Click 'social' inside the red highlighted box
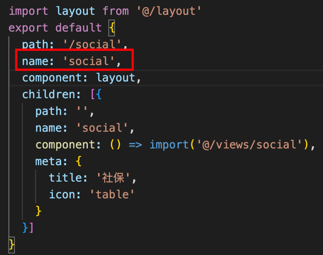The width and height of the screenshot is (323, 255). tap(89, 61)
